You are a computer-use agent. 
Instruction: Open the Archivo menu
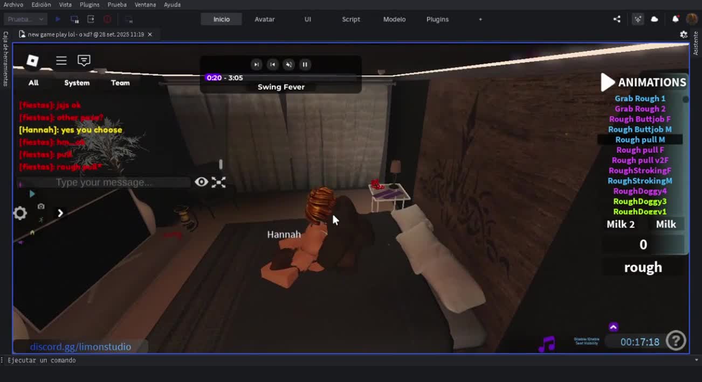(x=13, y=5)
